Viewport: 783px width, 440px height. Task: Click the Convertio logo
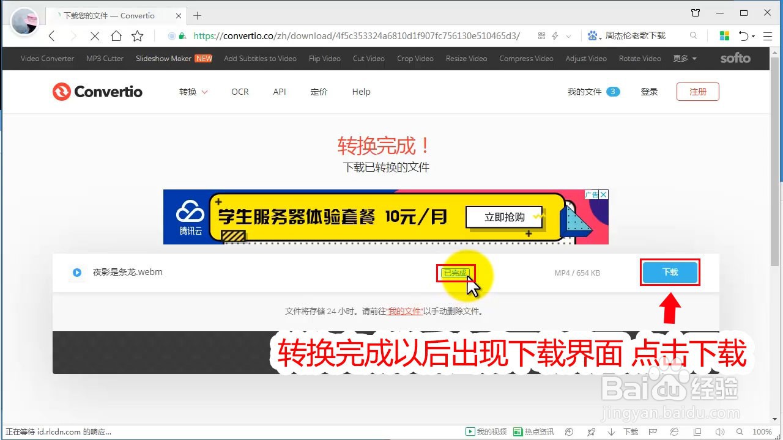tap(97, 92)
